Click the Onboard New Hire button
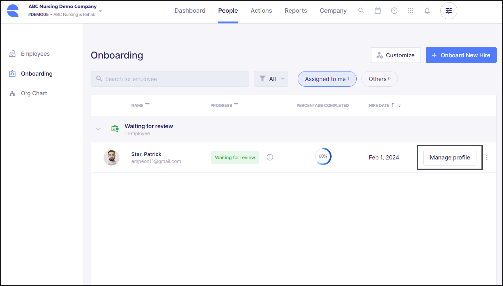 461,55
